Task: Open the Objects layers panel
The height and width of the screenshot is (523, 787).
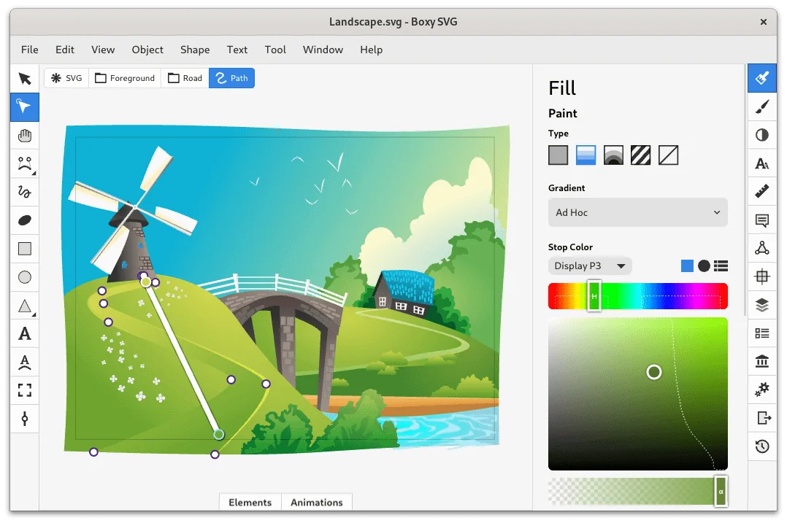Action: [762, 305]
